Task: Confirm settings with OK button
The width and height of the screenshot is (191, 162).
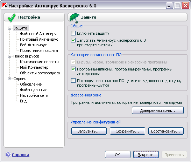Action: (x=118, y=155)
